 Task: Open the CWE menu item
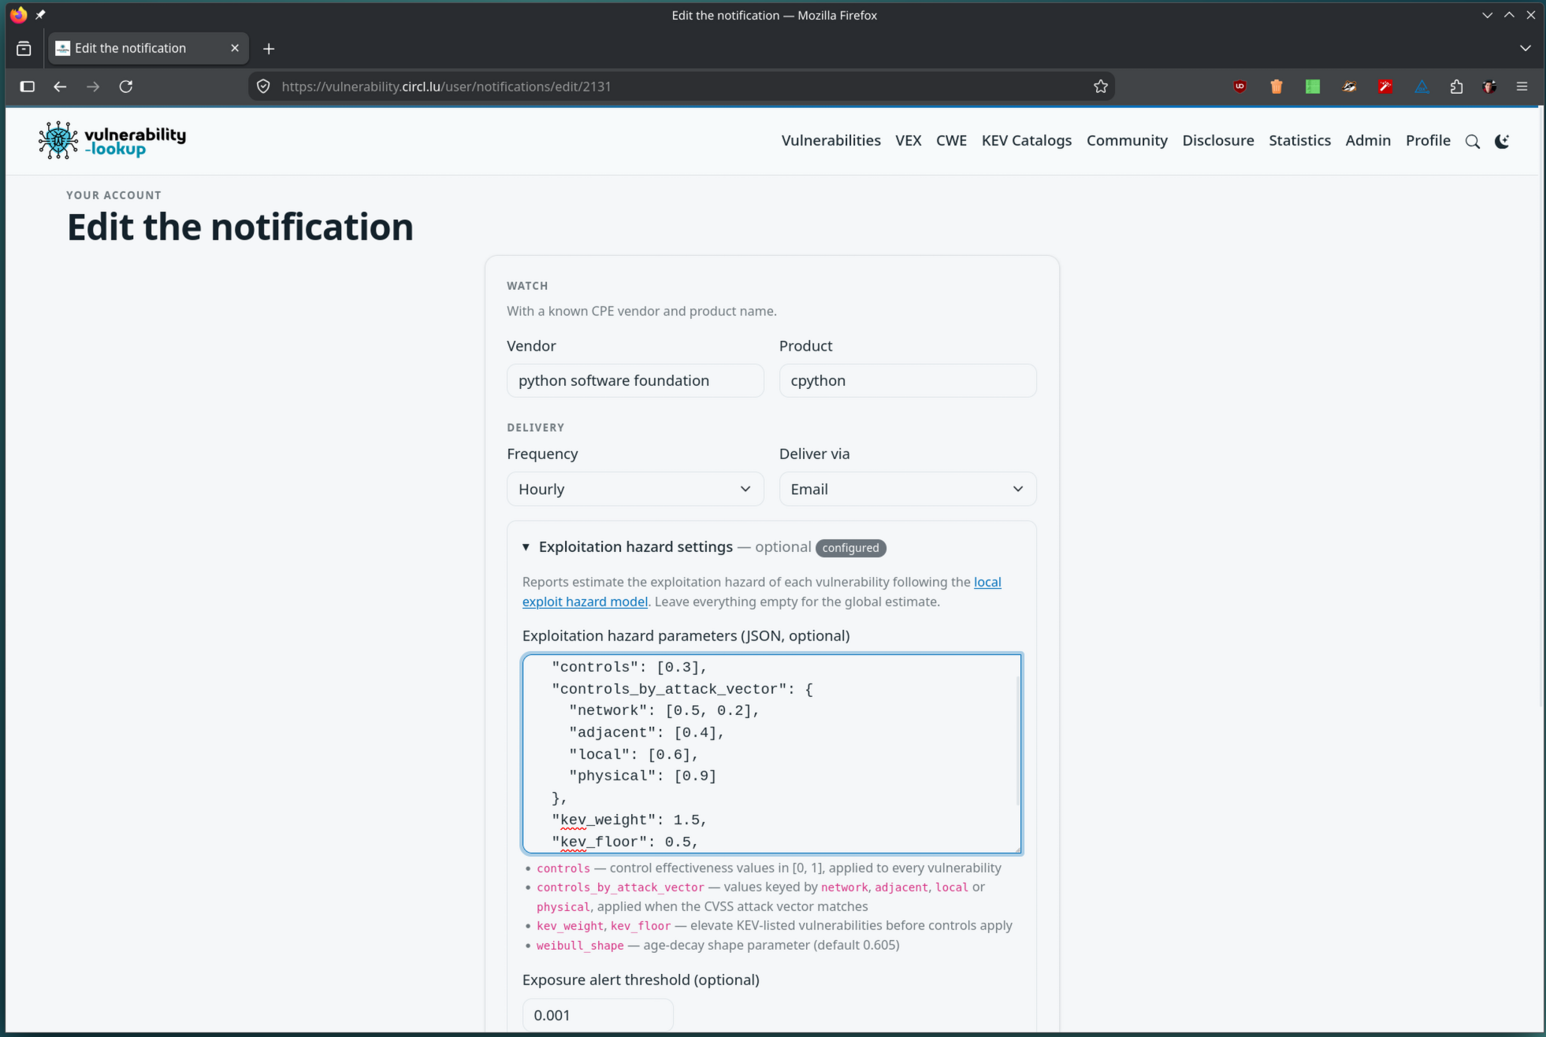(951, 140)
